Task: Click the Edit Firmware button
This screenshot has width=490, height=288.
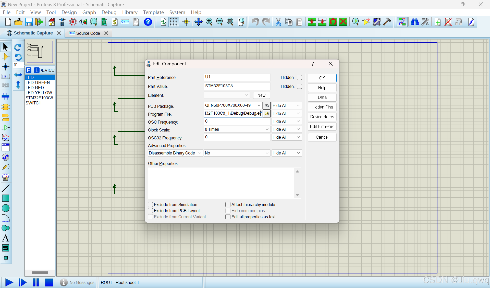Action: pyautogui.click(x=322, y=126)
